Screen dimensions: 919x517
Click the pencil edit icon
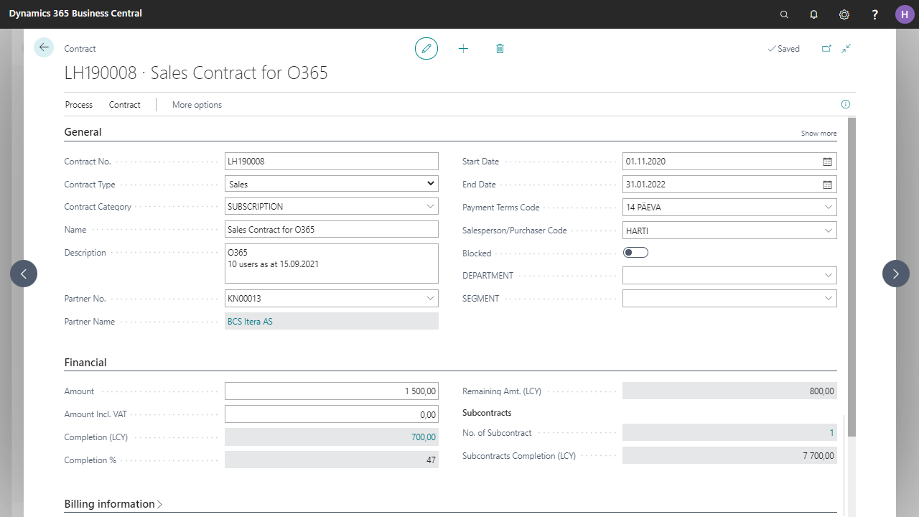[x=426, y=48]
